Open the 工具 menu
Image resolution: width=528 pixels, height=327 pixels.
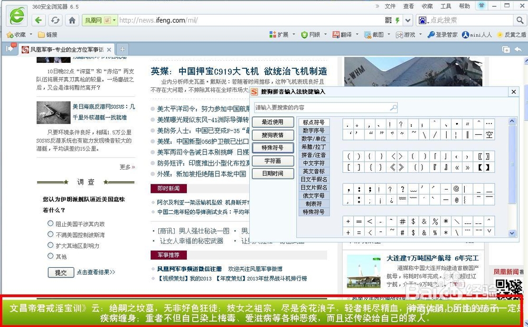coord(445,7)
